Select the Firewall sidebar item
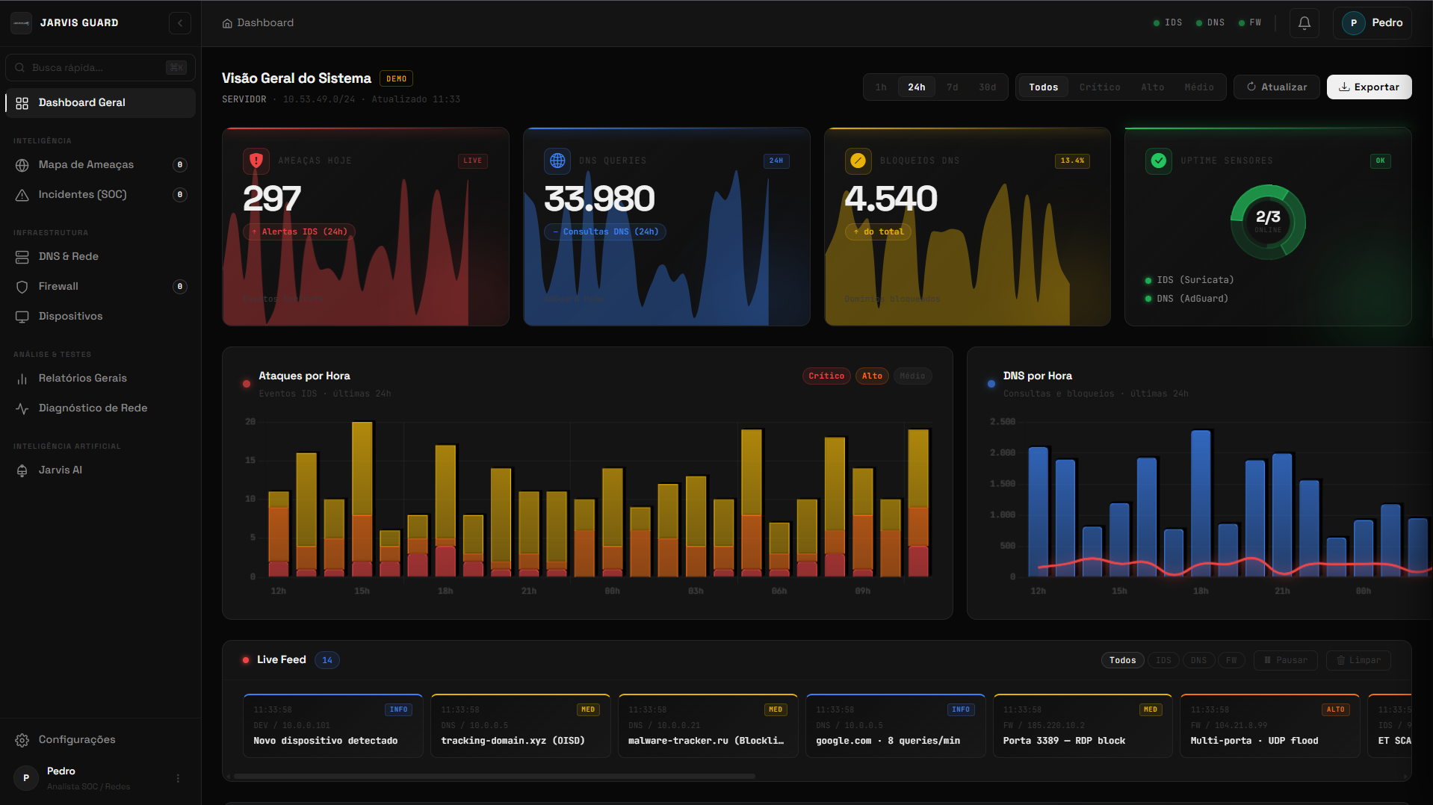Screen dimensions: 1433x805 [x=58, y=286]
